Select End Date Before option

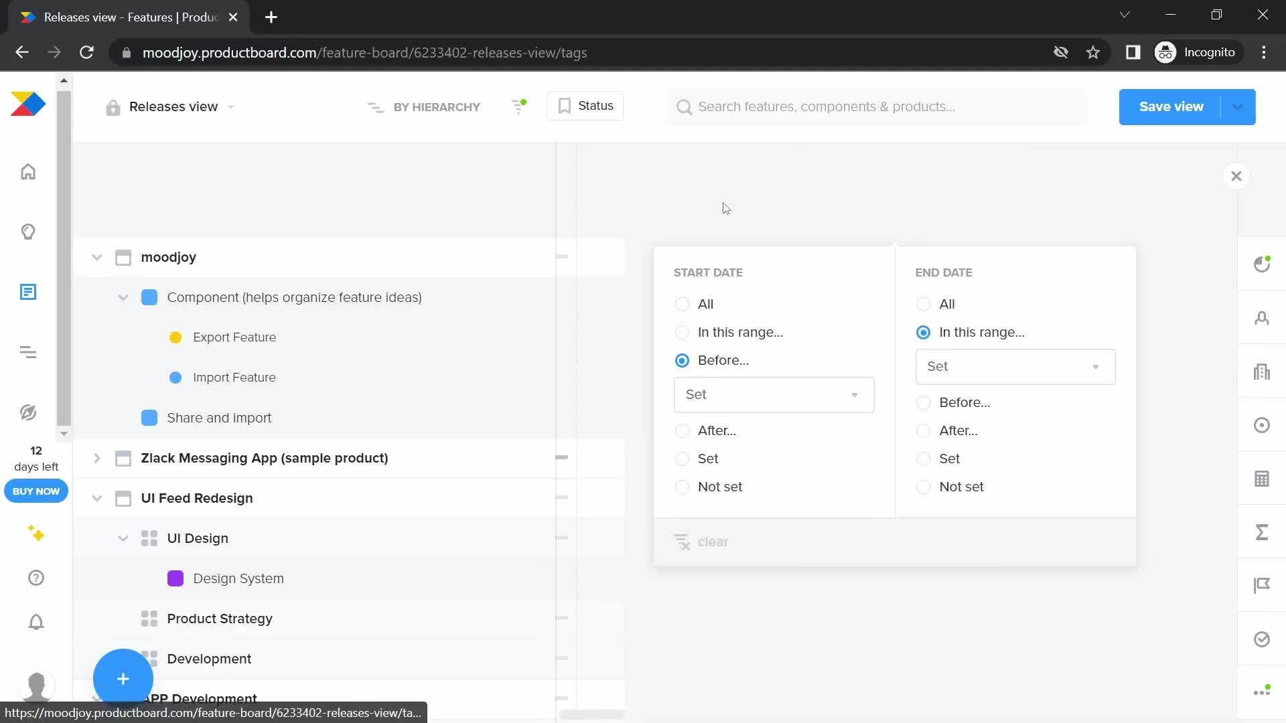(923, 402)
